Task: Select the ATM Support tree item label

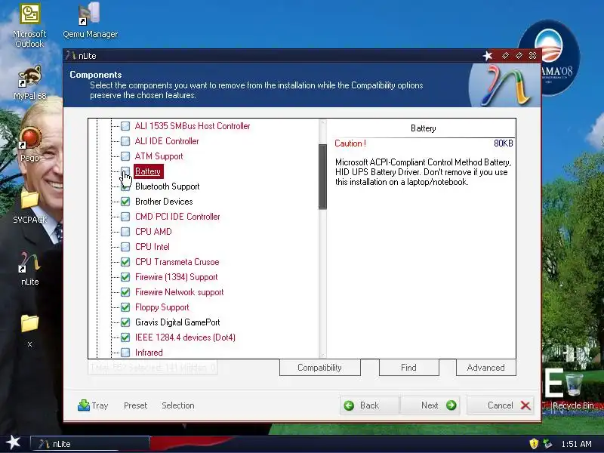Action: pyautogui.click(x=159, y=156)
